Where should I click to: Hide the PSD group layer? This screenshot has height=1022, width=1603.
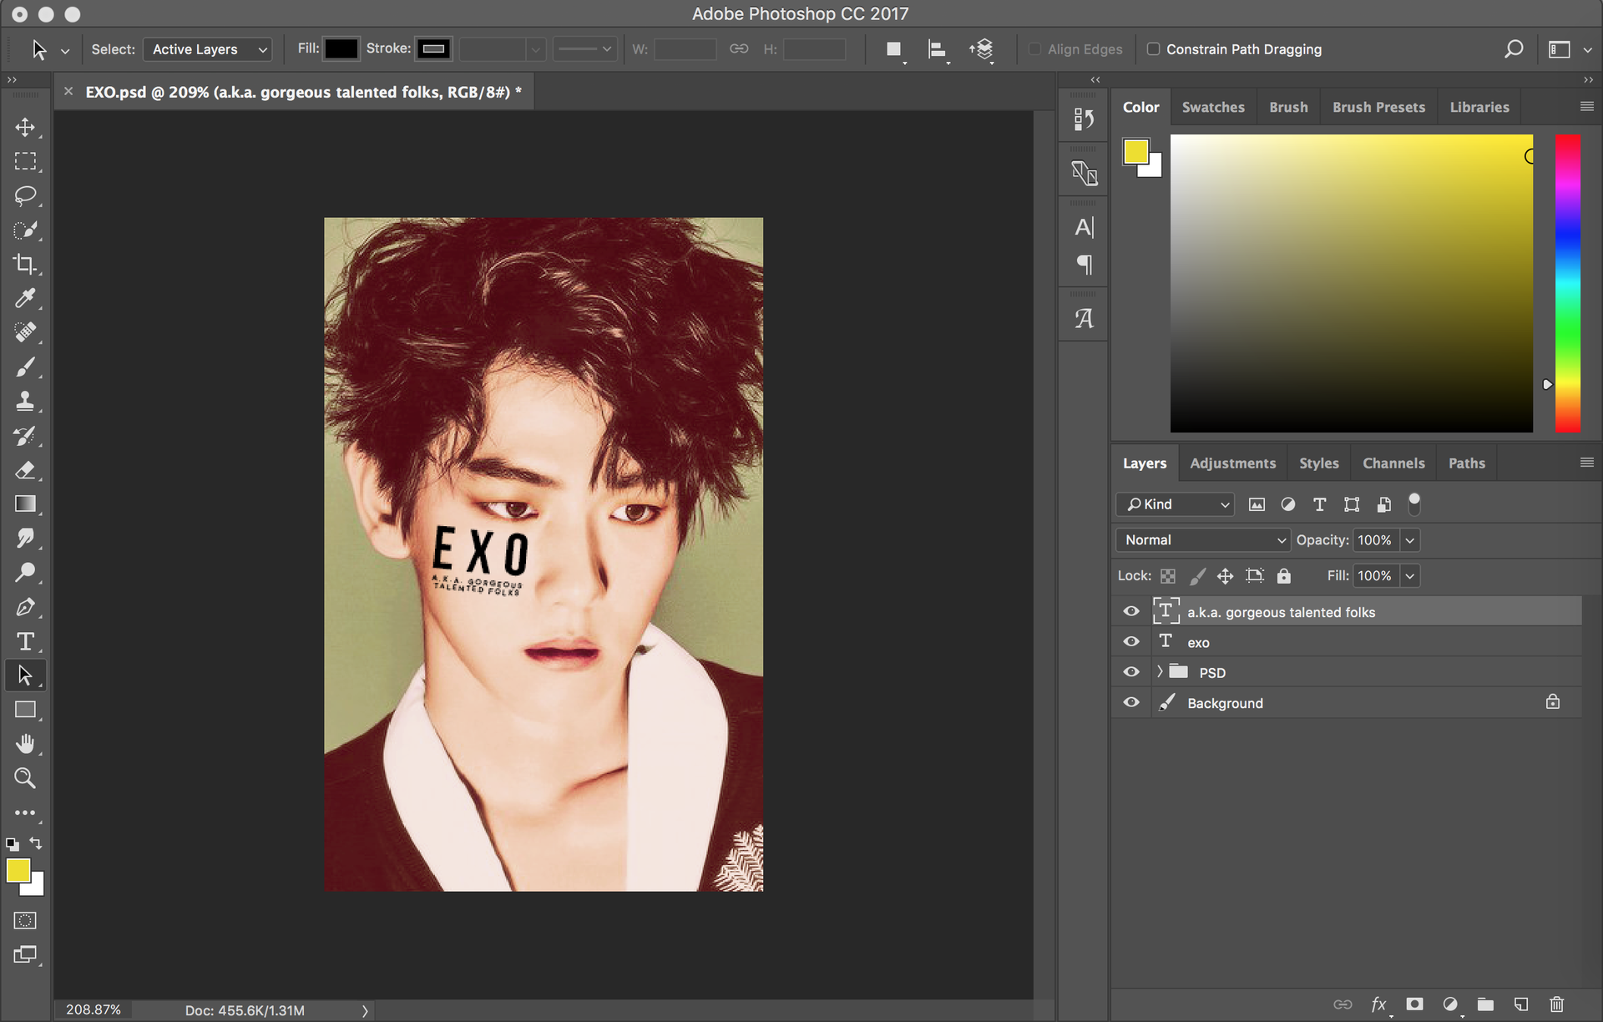coord(1131,671)
